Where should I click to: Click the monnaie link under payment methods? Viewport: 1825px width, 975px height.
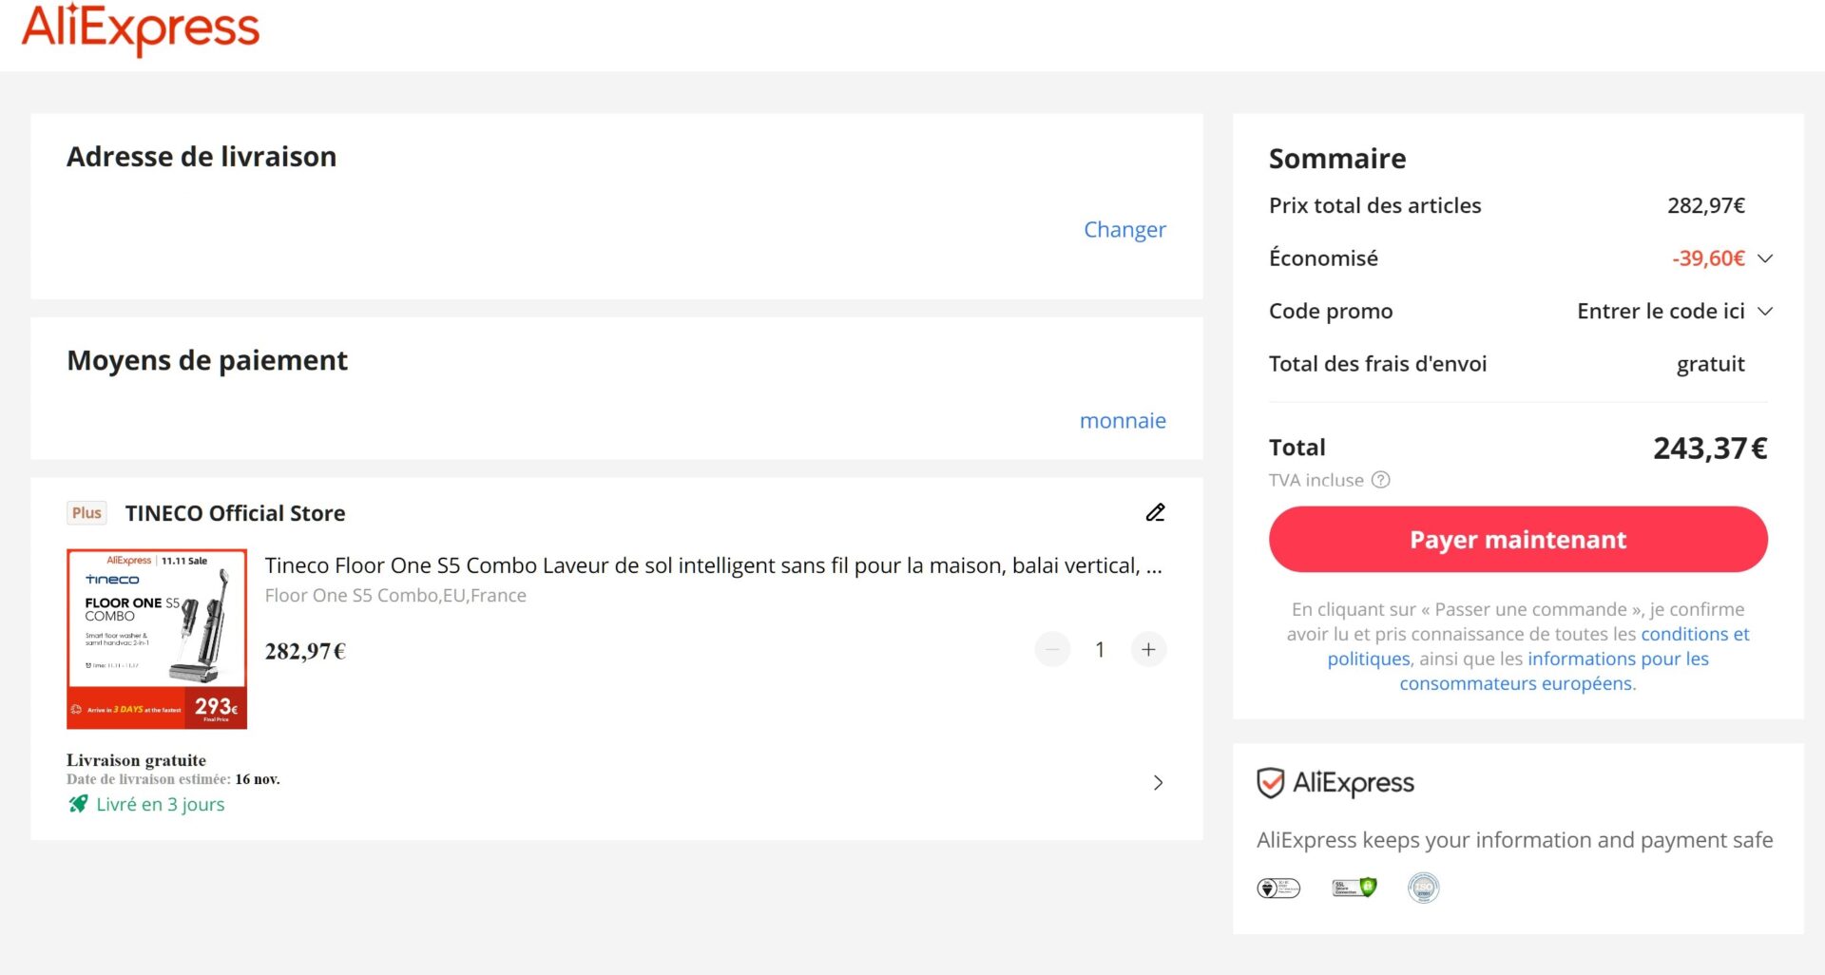[1123, 420]
